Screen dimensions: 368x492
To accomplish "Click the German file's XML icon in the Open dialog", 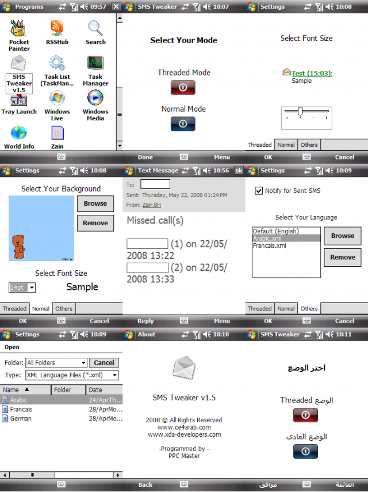I will click(x=5, y=418).
